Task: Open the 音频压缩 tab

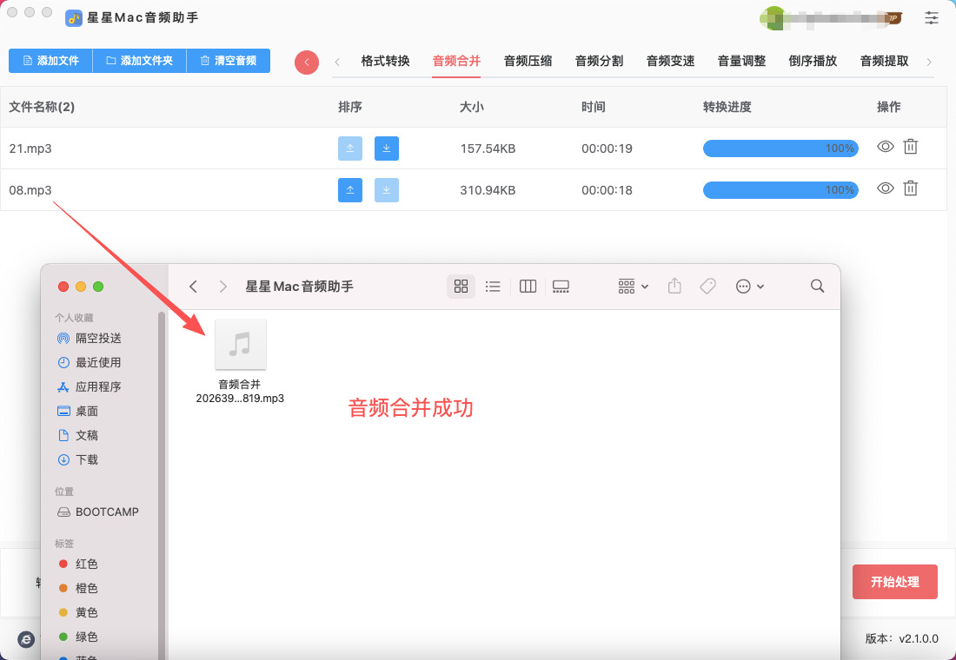Action: click(x=528, y=61)
